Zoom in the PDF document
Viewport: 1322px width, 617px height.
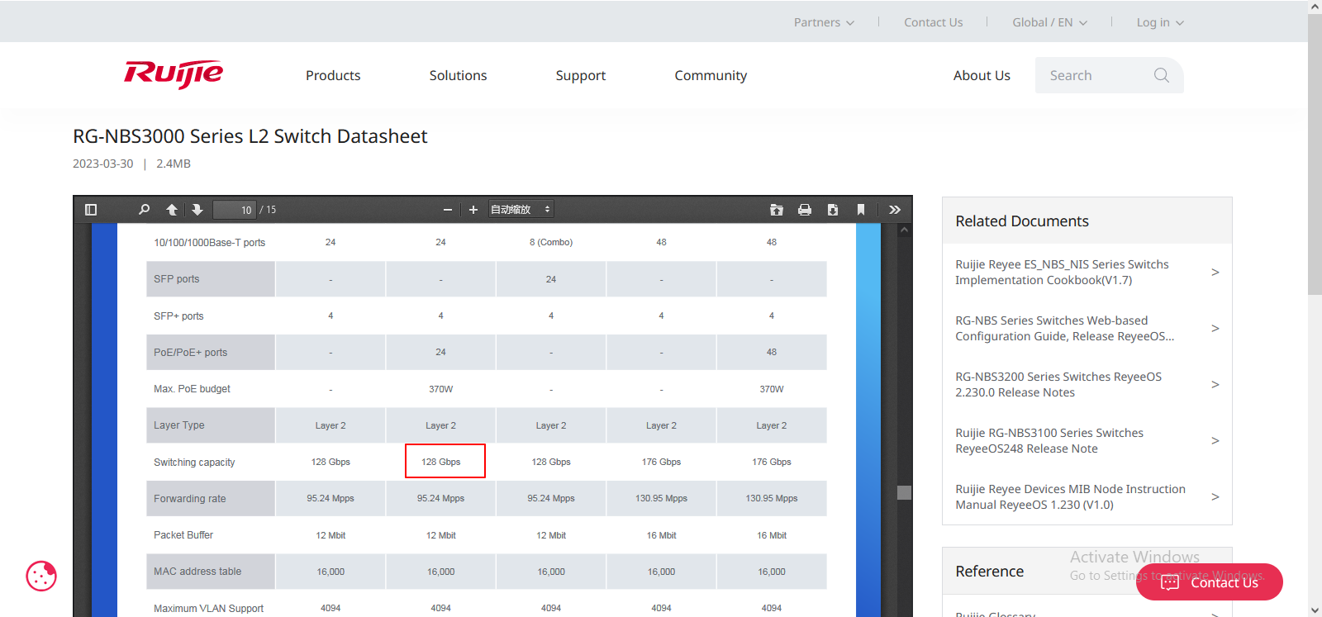click(x=473, y=210)
